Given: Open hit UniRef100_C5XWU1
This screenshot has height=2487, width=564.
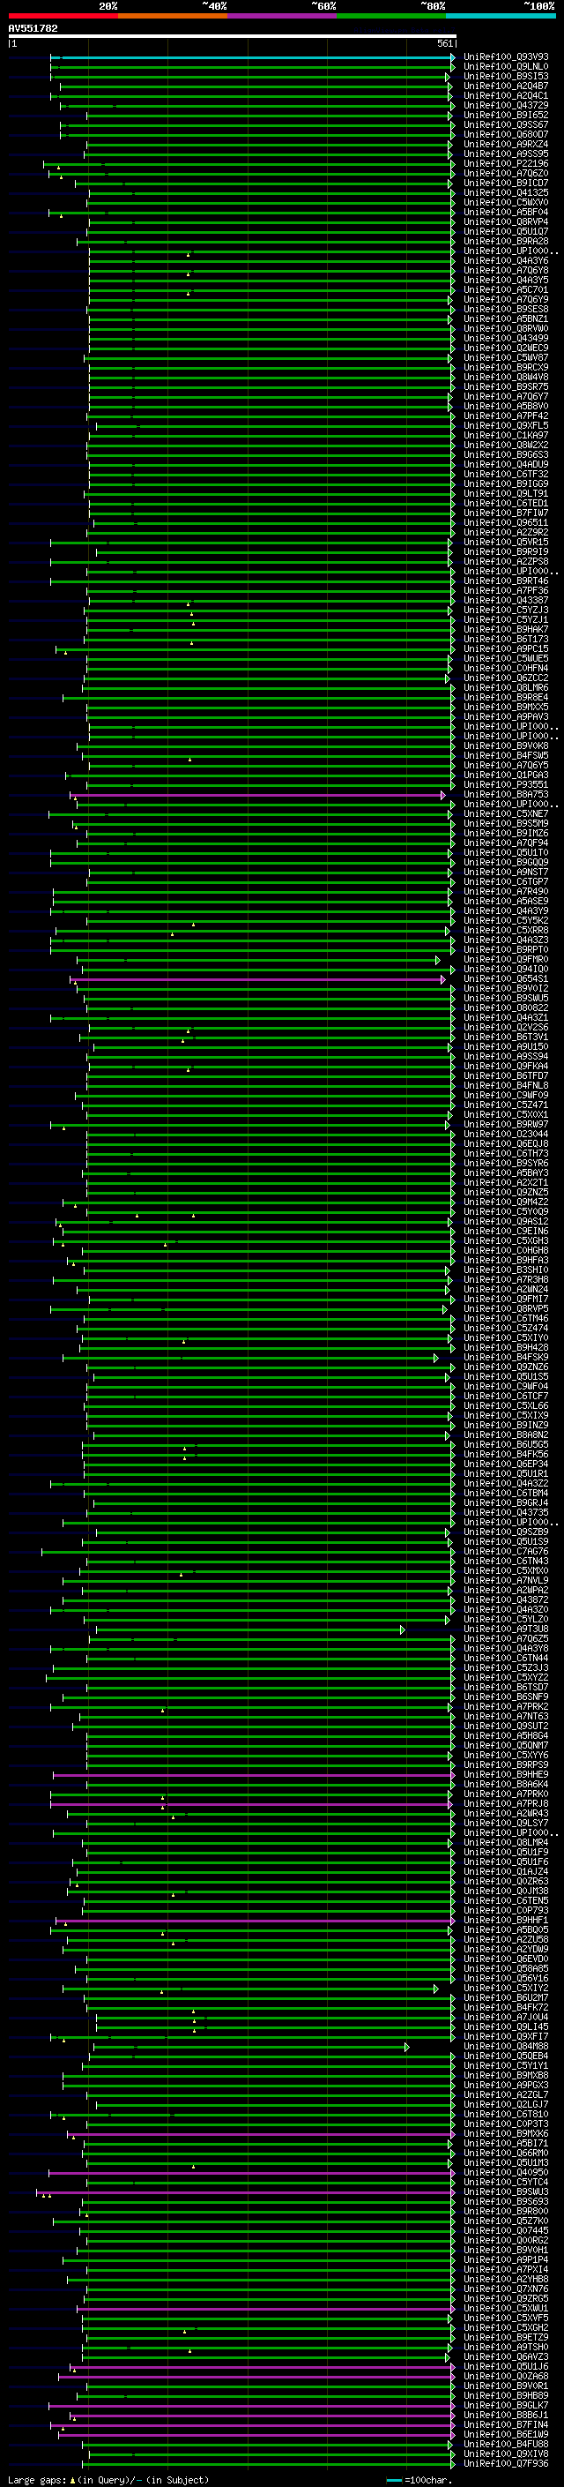Looking at the screenshot, I should pyautogui.click(x=506, y=2310).
